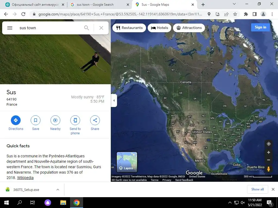Toggle the 500 mi scale bar
This screenshot has width=278, height=208.
tap(258, 176)
